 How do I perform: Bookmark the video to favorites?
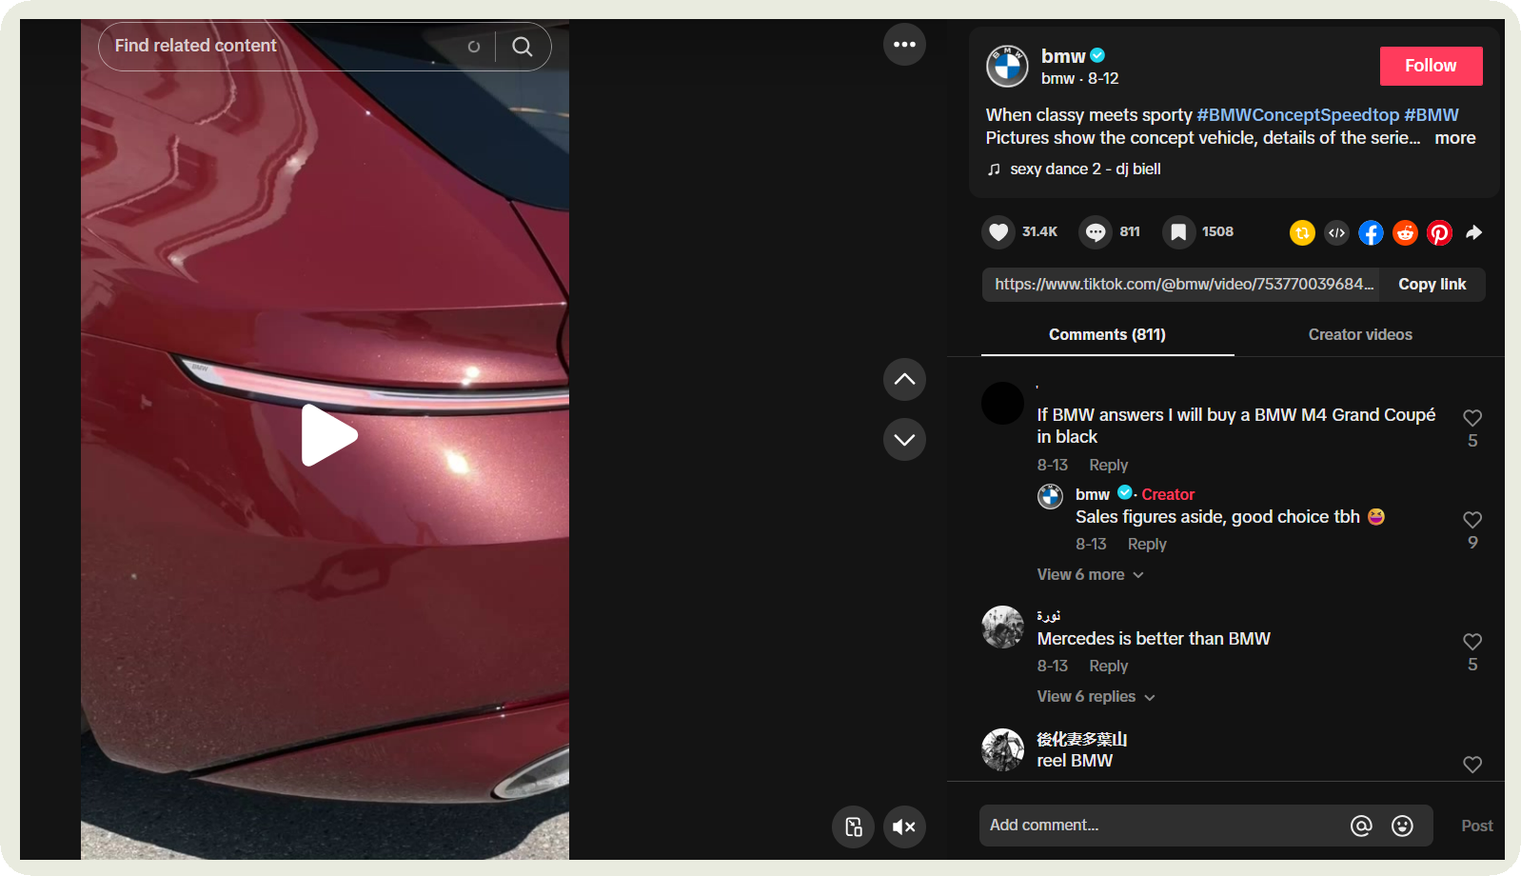coord(1178,232)
